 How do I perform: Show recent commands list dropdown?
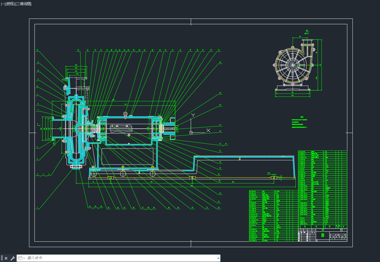coord(21,258)
